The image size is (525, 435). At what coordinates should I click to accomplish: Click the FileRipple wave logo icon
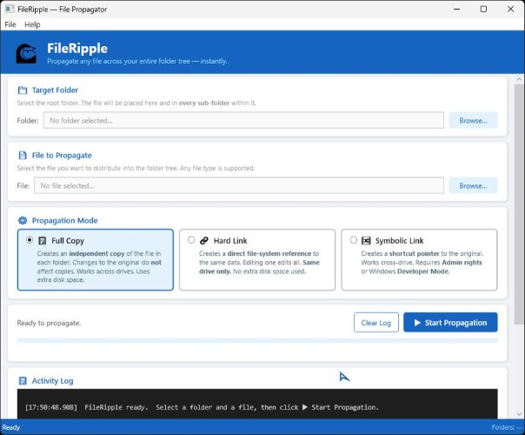26,53
